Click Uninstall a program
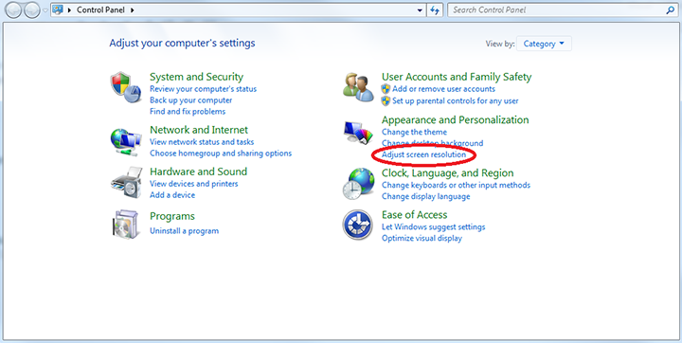682x343 pixels. pyautogui.click(x=185, y=230)
